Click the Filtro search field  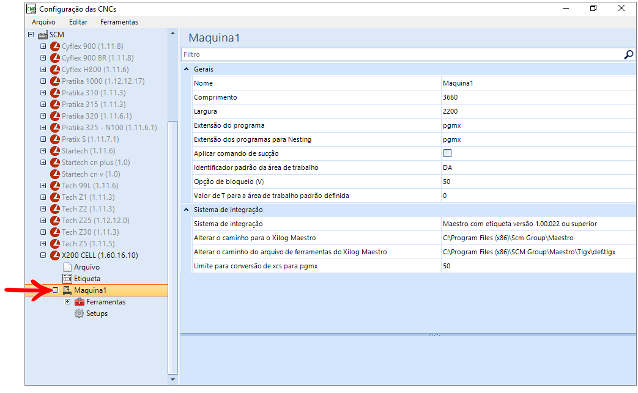[x=402, y=54]
